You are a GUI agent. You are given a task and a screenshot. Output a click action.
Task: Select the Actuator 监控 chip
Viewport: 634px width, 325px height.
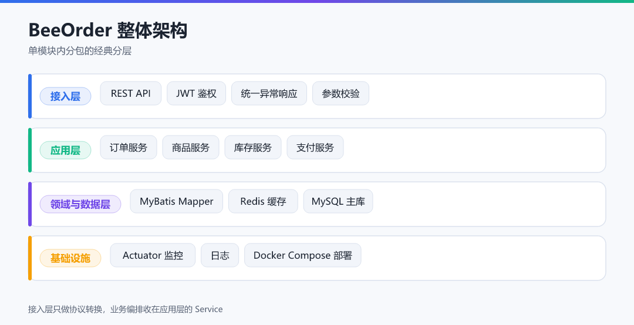153,255
